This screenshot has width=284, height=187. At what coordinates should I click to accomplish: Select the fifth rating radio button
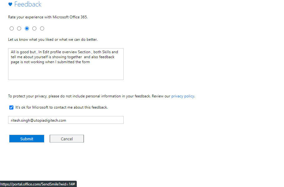42,29
